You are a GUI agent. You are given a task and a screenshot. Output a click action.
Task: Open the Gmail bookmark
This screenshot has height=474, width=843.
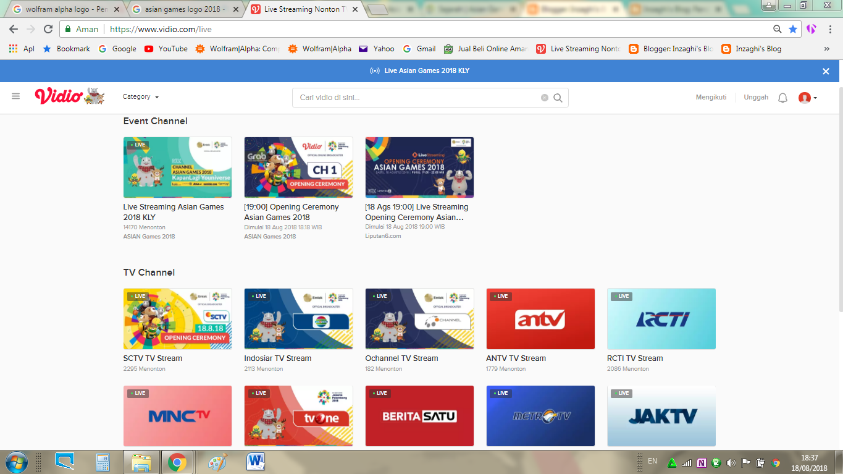pyautogui.click(x=419, y=49)
